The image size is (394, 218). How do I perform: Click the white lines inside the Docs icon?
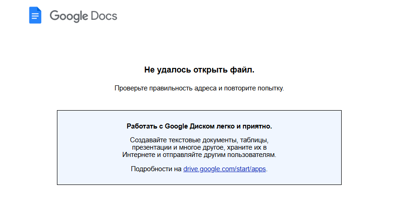click(x=35, y=17)
